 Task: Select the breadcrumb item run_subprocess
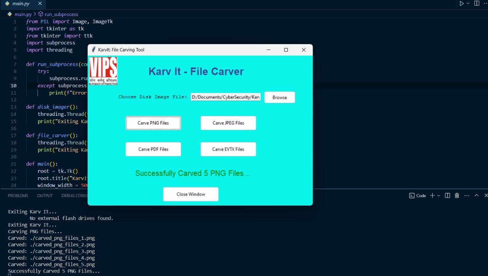pyautogui.click(x=61, y=14)
